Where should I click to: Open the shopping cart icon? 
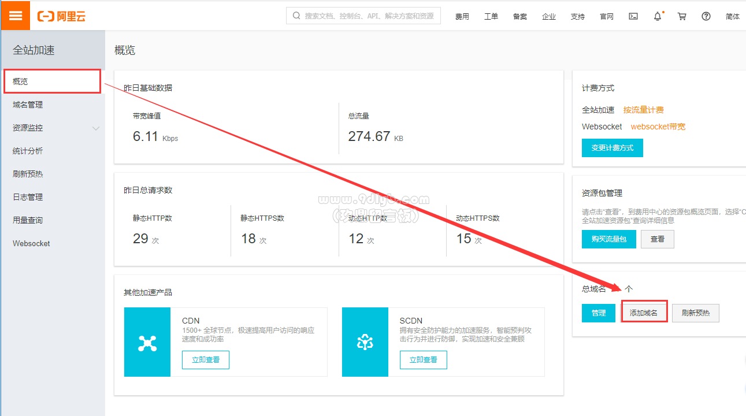[682, 16]
